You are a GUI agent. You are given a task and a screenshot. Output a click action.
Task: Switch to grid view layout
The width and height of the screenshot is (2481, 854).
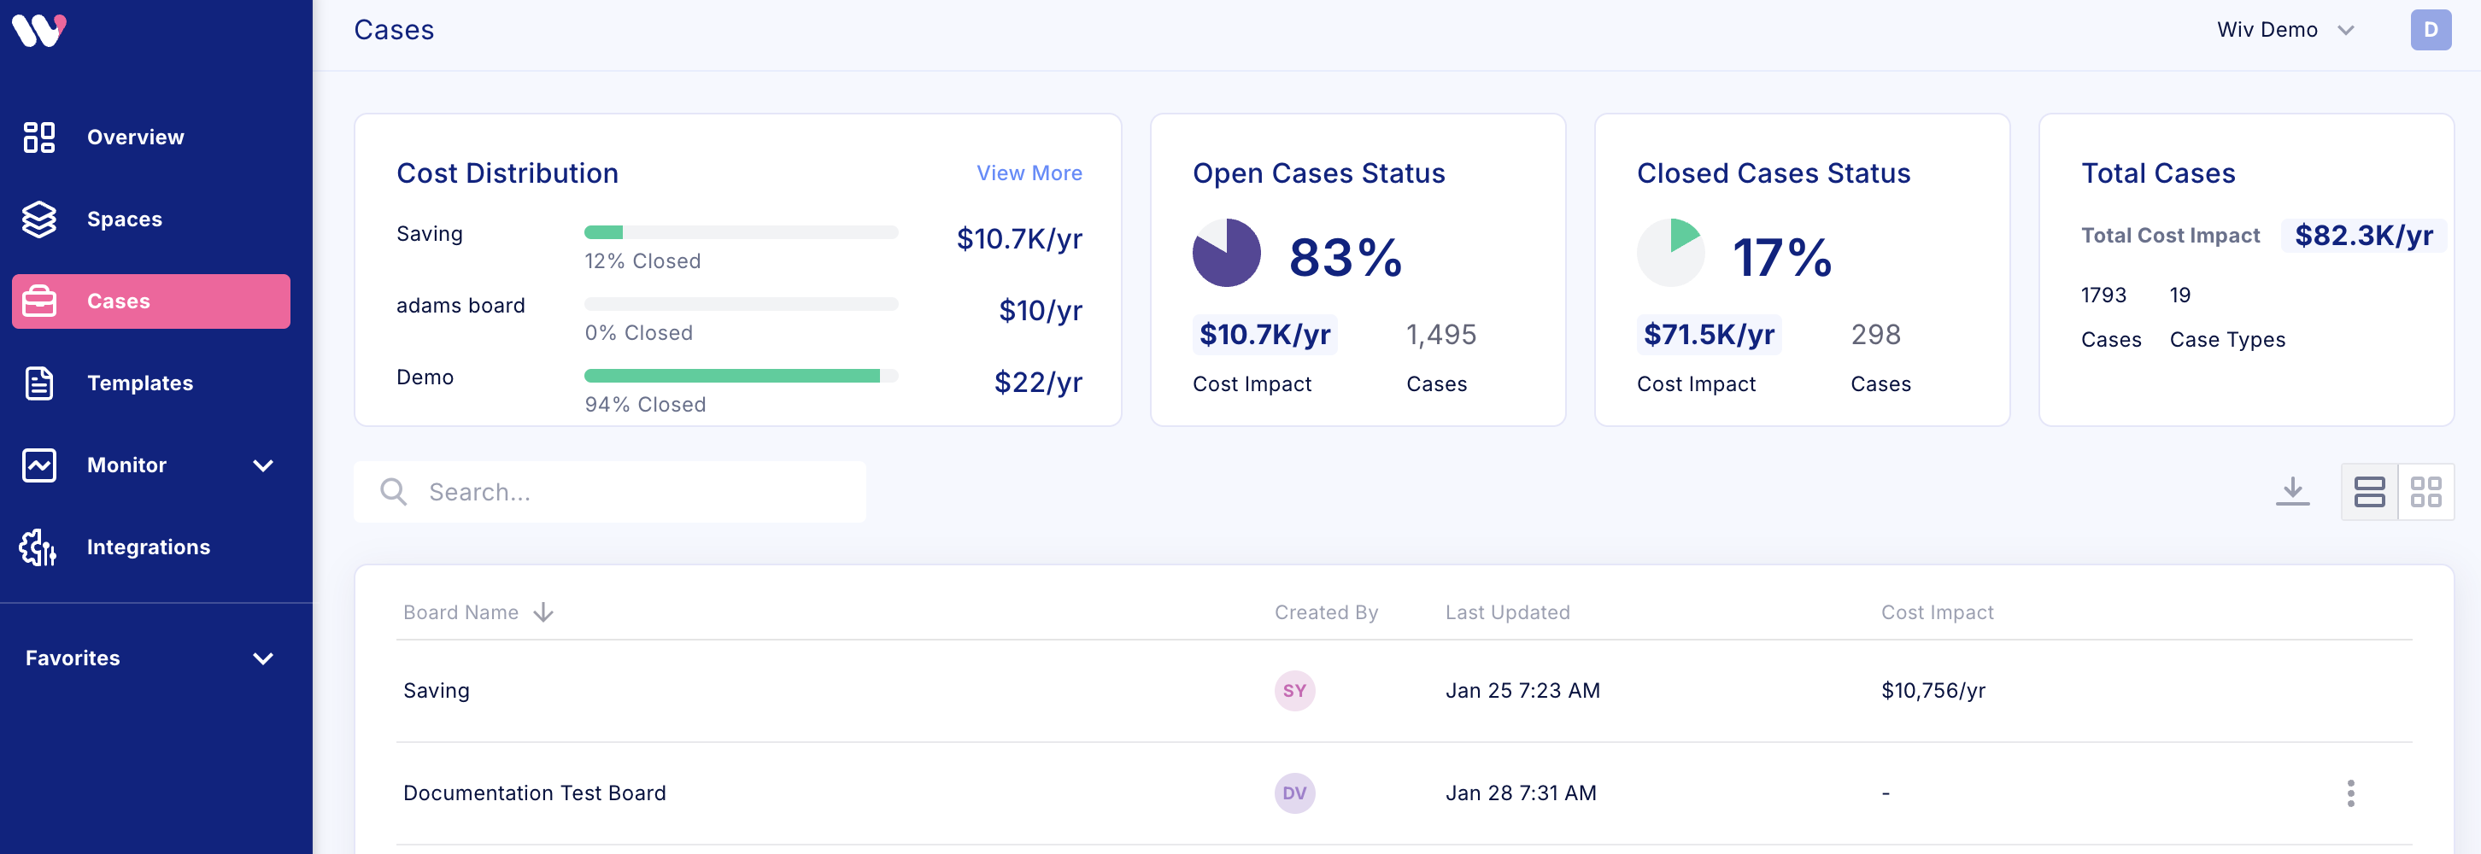point(2425,492)
